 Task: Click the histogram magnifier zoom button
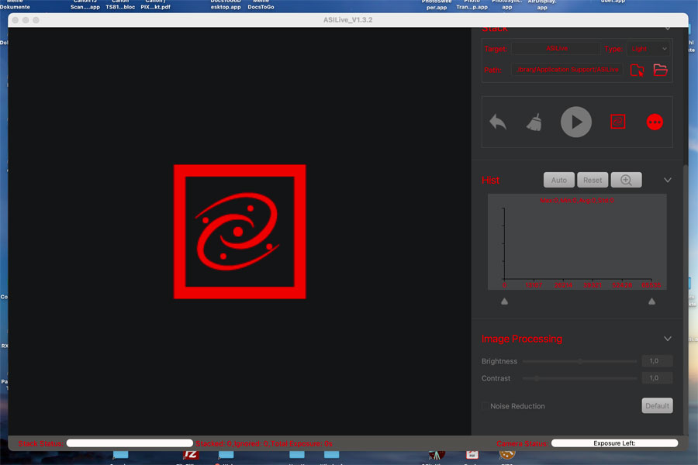click(627, 180)
